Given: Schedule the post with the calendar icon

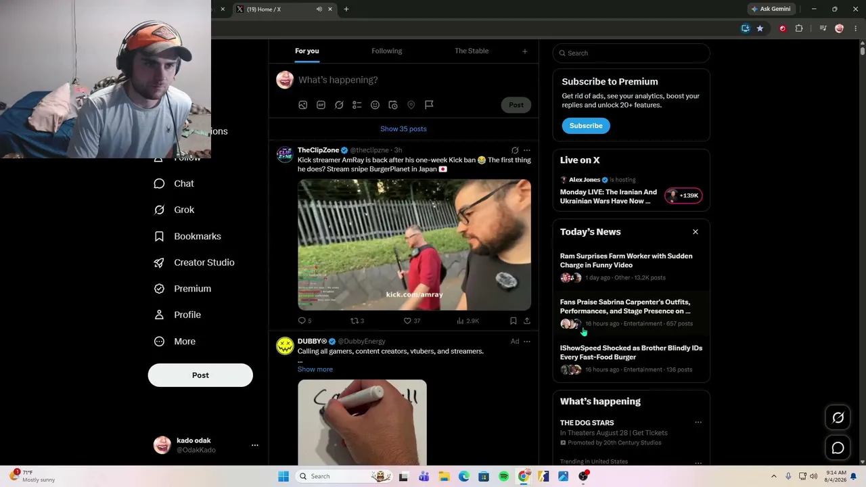Looking at the screenshot, I should [x=393, y=105].
